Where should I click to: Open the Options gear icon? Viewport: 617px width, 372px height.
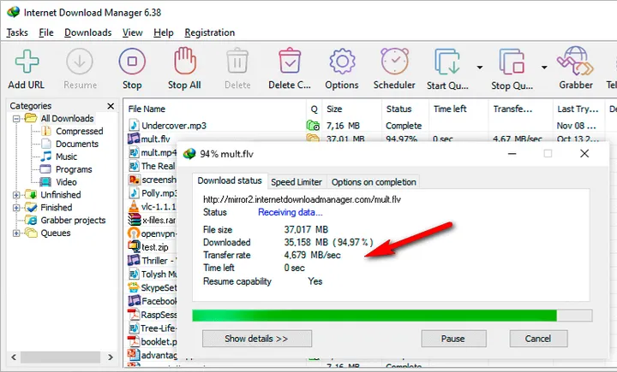[x=342, y=62]
